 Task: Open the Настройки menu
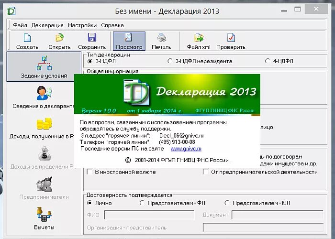click(x=82, y=25)
